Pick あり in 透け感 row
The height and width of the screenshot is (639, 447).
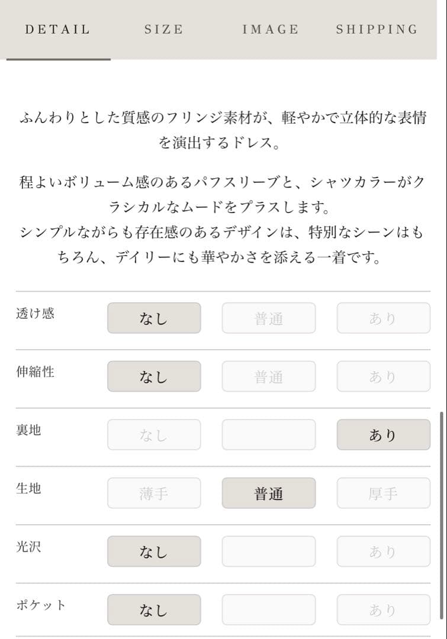point(383,318)
